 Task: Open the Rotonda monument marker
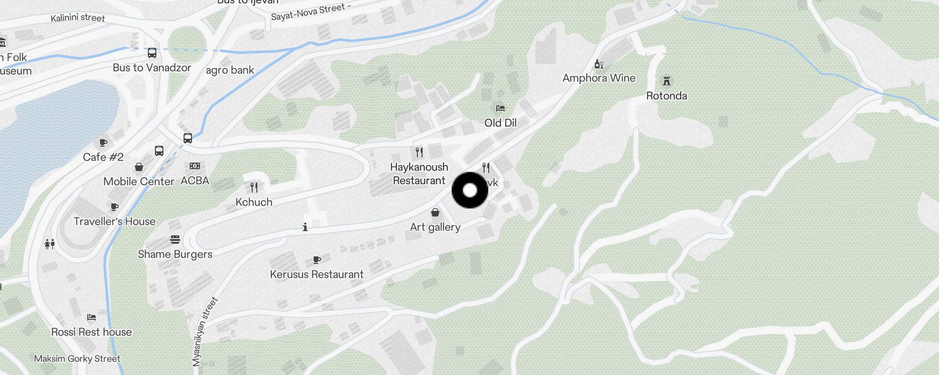tap(667, 81)
